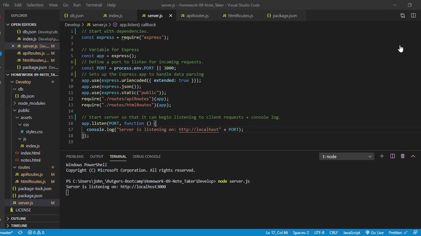
Task: Close the server.js editor tab
Action: [170, 15]
